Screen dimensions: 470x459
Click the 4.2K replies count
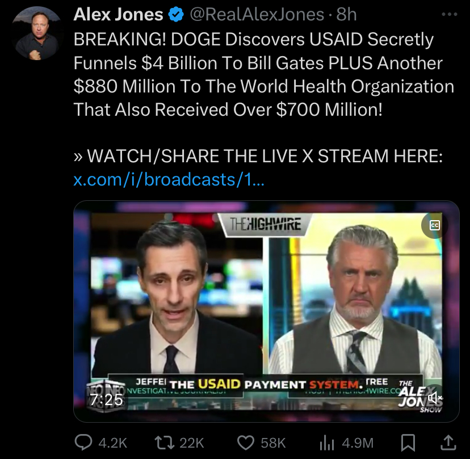(x=113, y=443)
